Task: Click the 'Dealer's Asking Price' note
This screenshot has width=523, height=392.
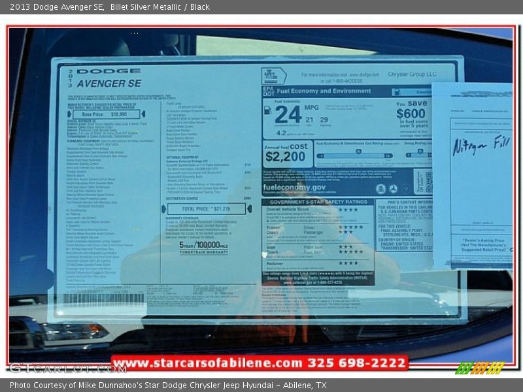Action: 484,244
